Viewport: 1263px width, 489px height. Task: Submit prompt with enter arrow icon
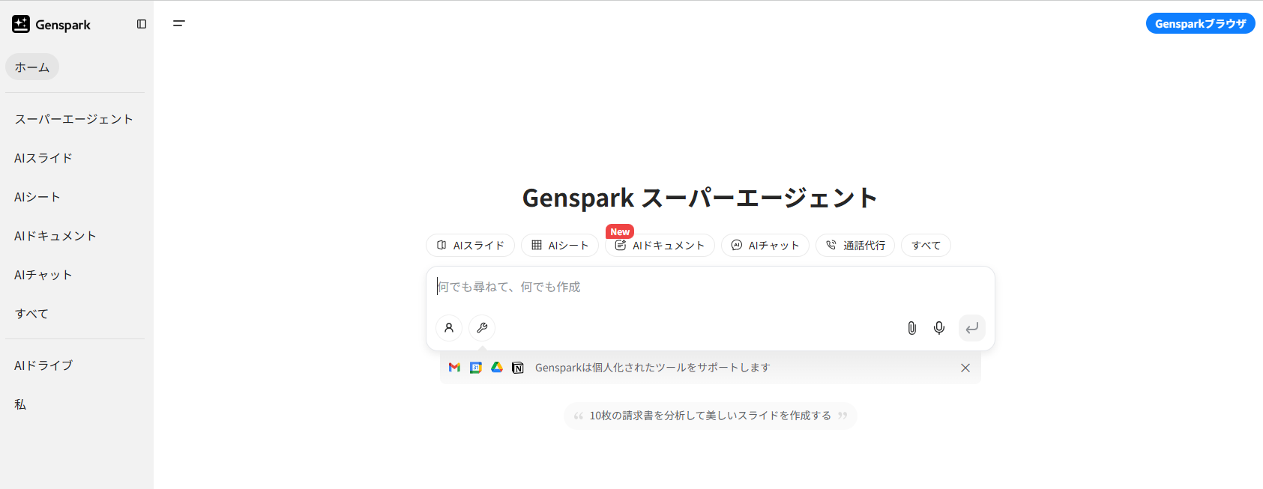[972, 328]
